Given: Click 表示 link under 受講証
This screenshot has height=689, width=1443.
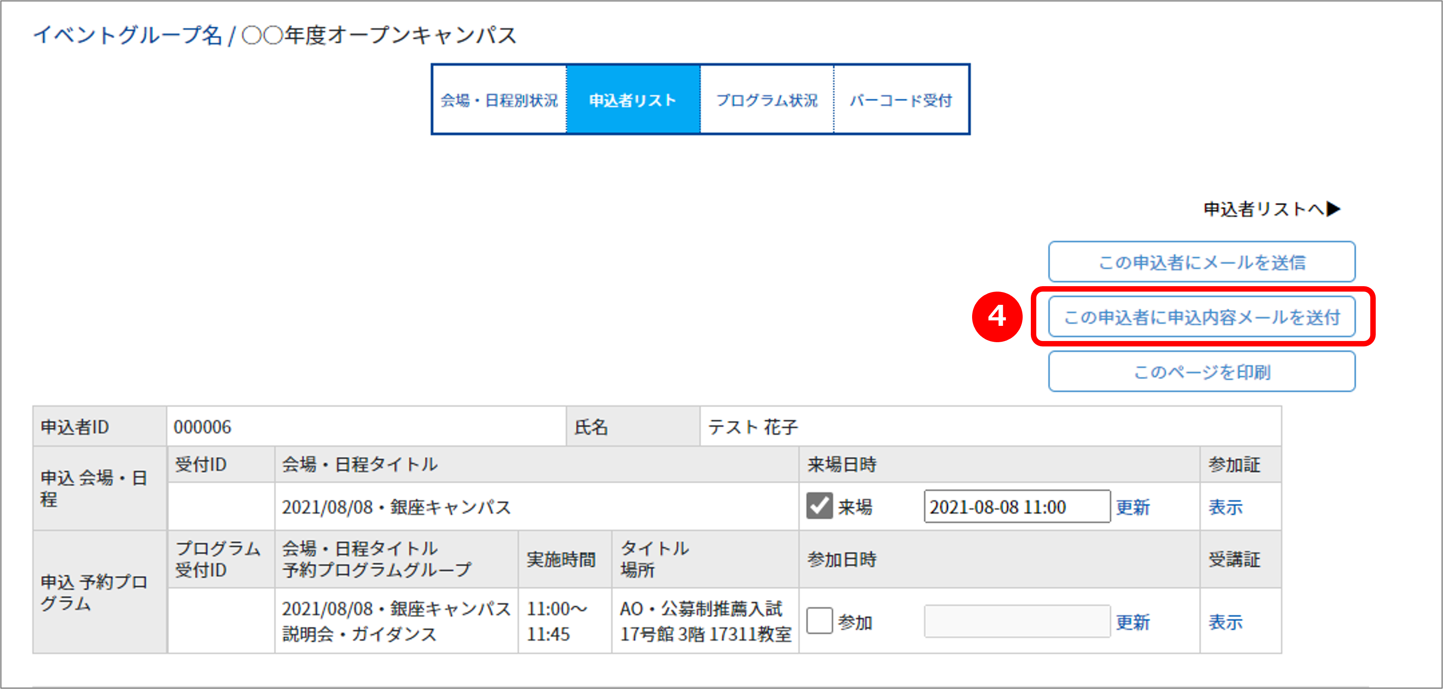Looking at the screenshot, I should pyautogui.click(x=1225, y=622).
